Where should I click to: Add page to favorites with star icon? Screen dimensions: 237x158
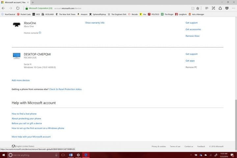pos(198,8)
